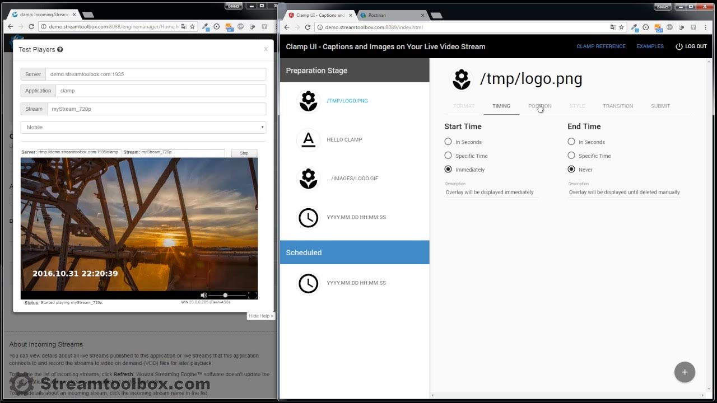Switch to the POSITION tab

click(539, 106)
